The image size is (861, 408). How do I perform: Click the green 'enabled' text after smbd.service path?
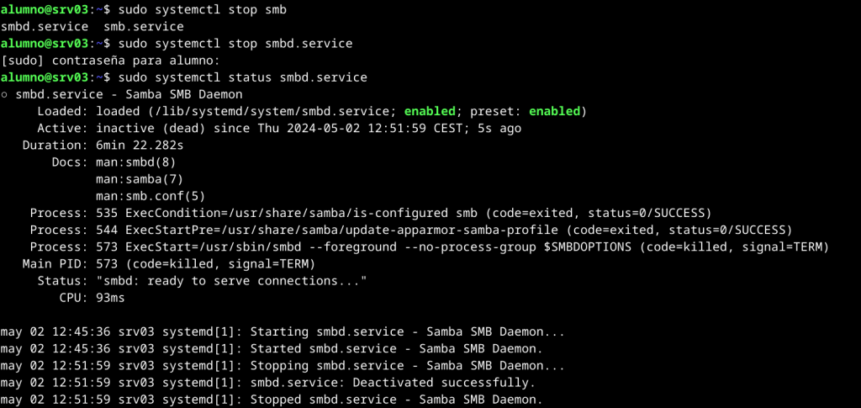429,111
